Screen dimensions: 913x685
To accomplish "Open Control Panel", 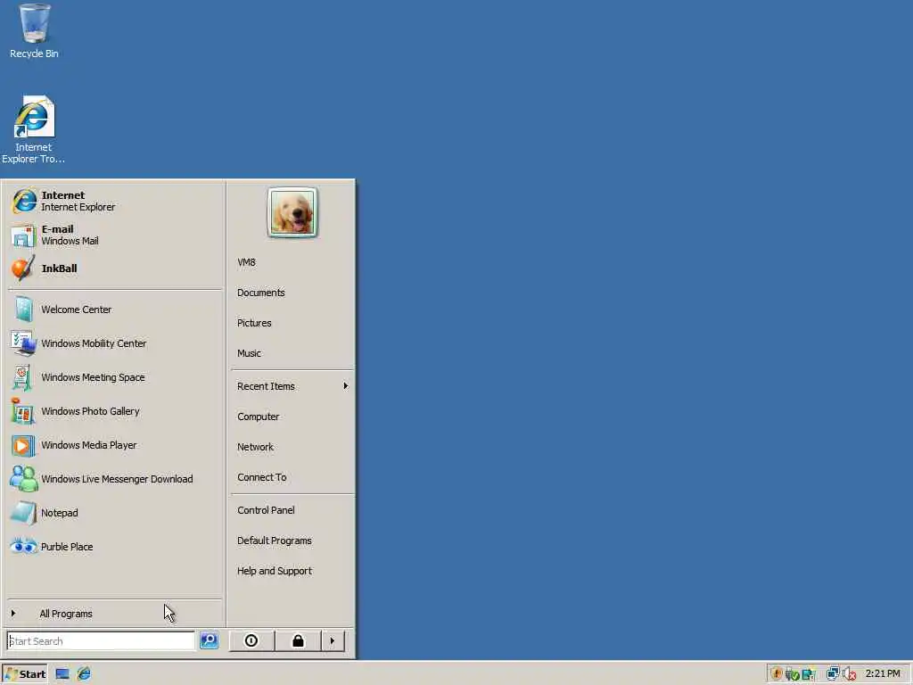I will [x=292, y=510].
